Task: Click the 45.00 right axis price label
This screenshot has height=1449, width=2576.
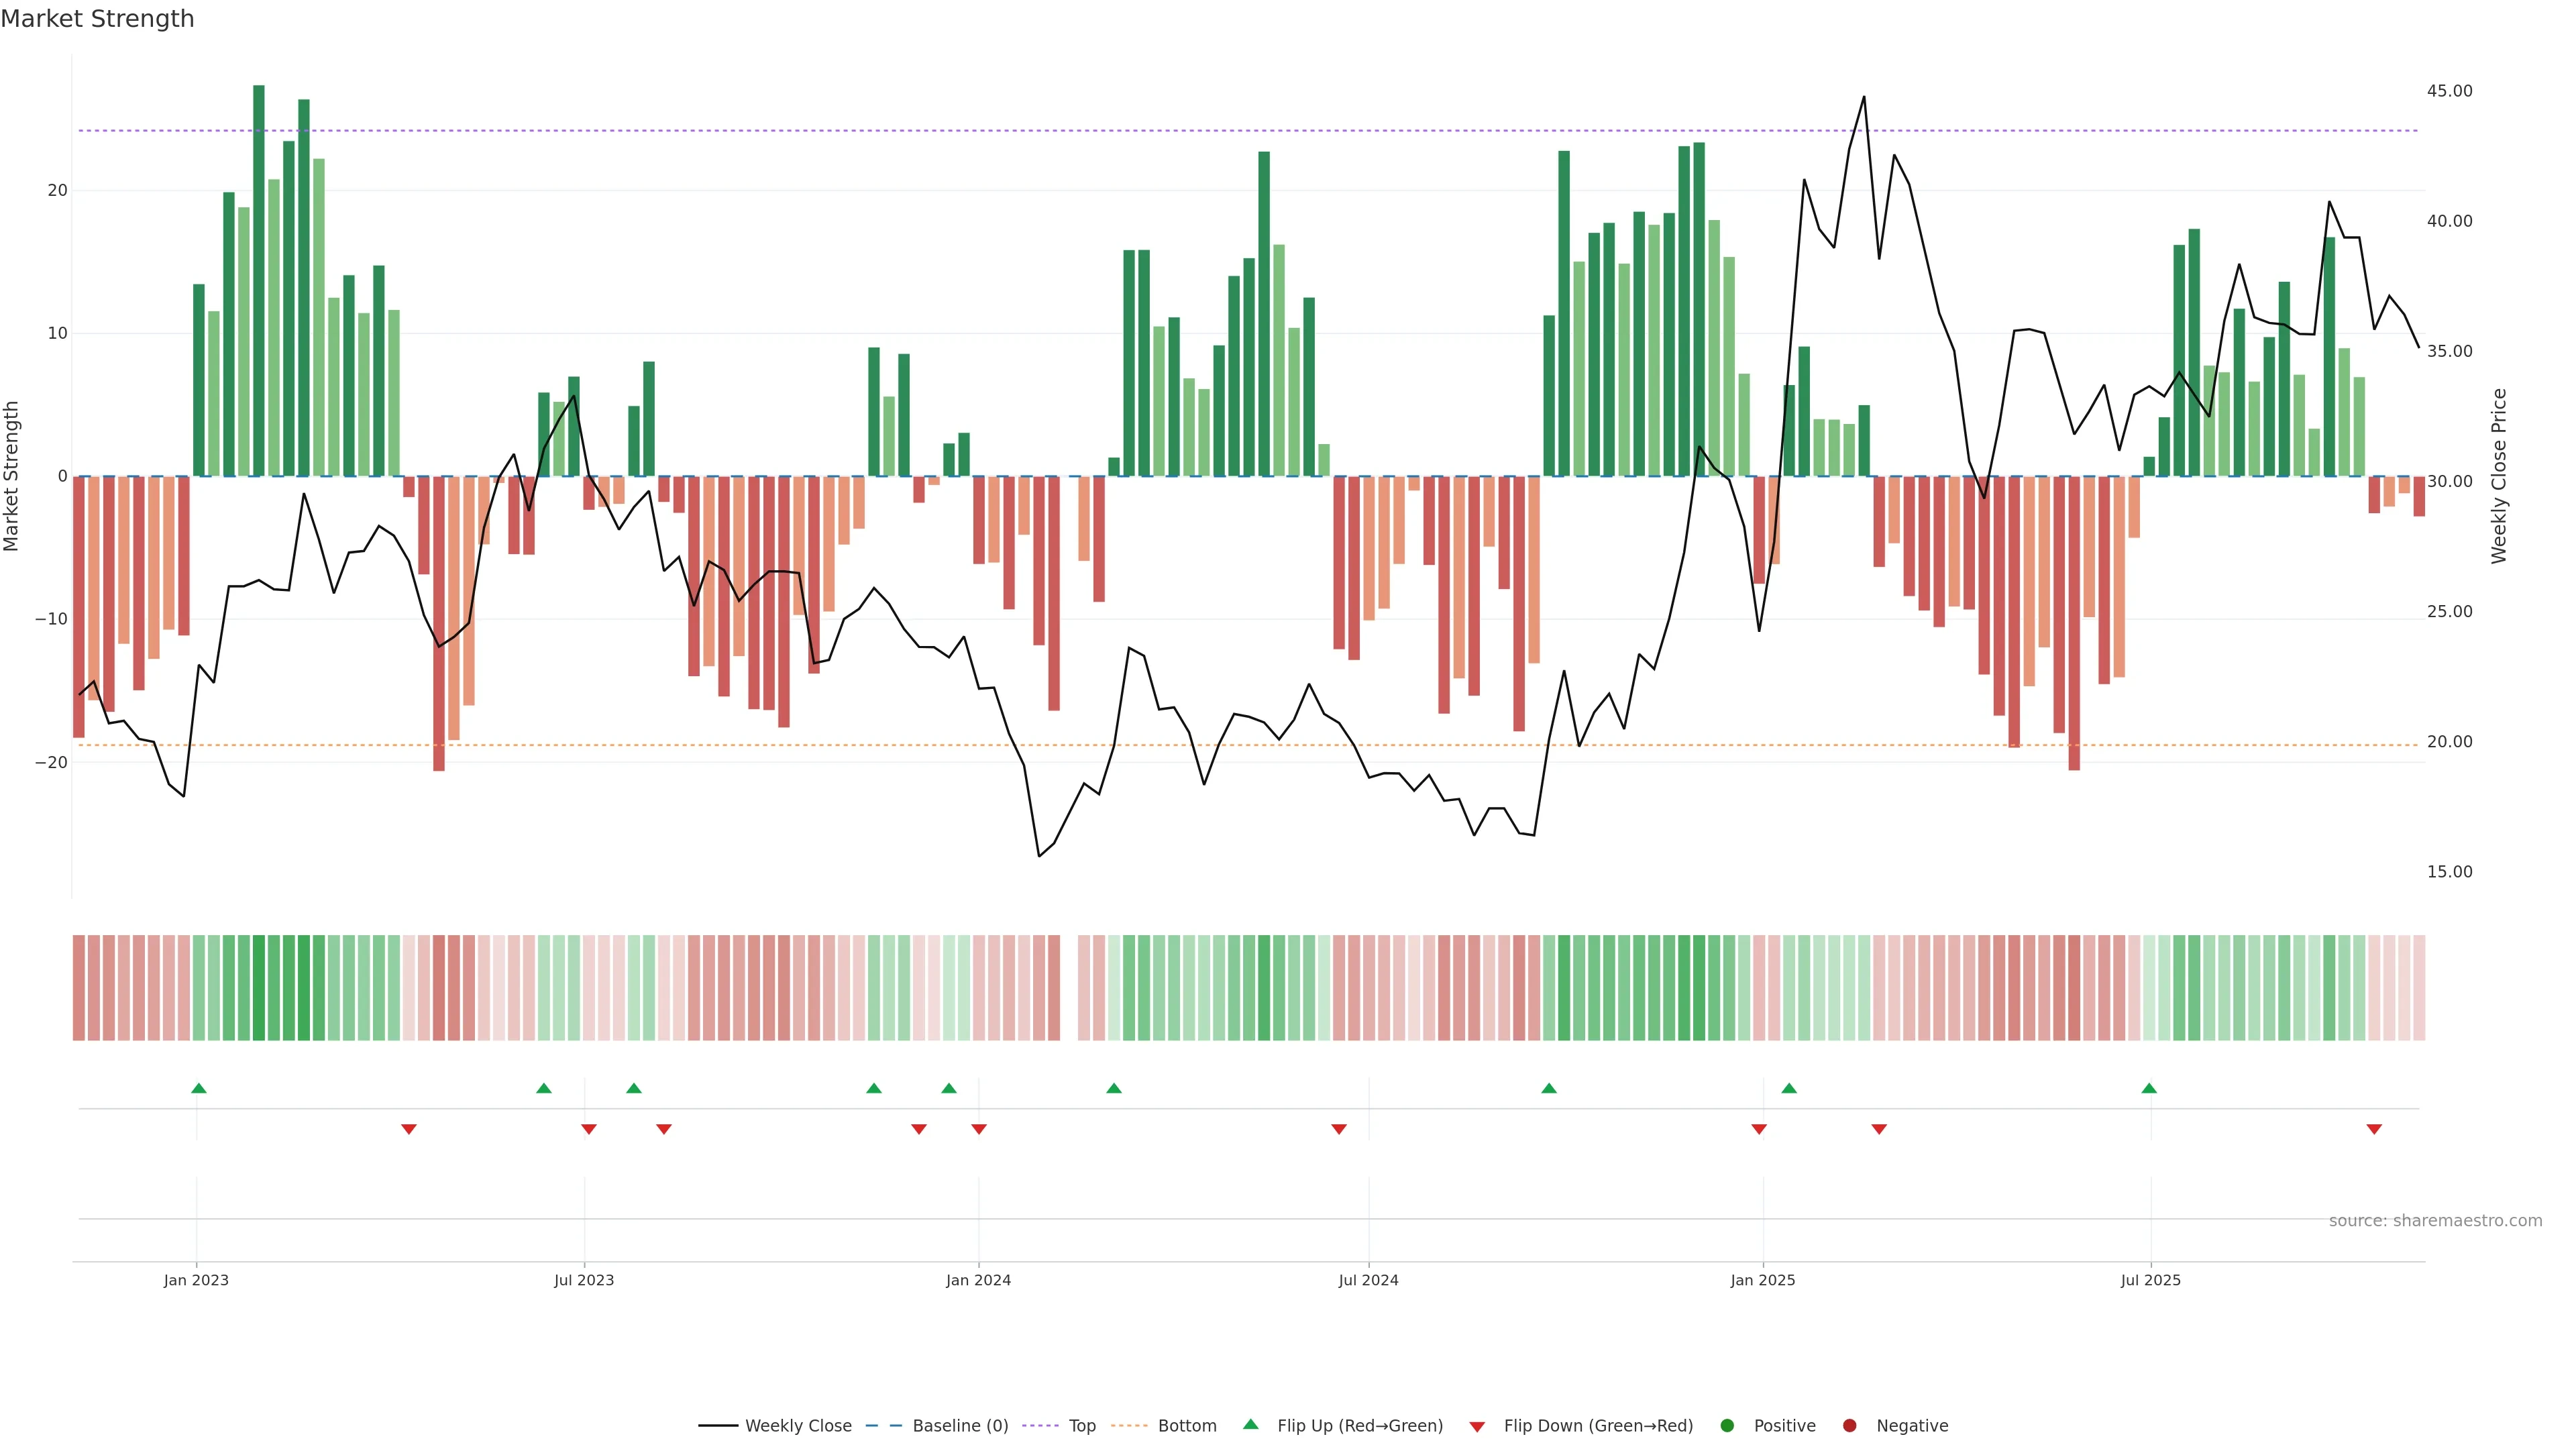Action: pos(2449,91)
